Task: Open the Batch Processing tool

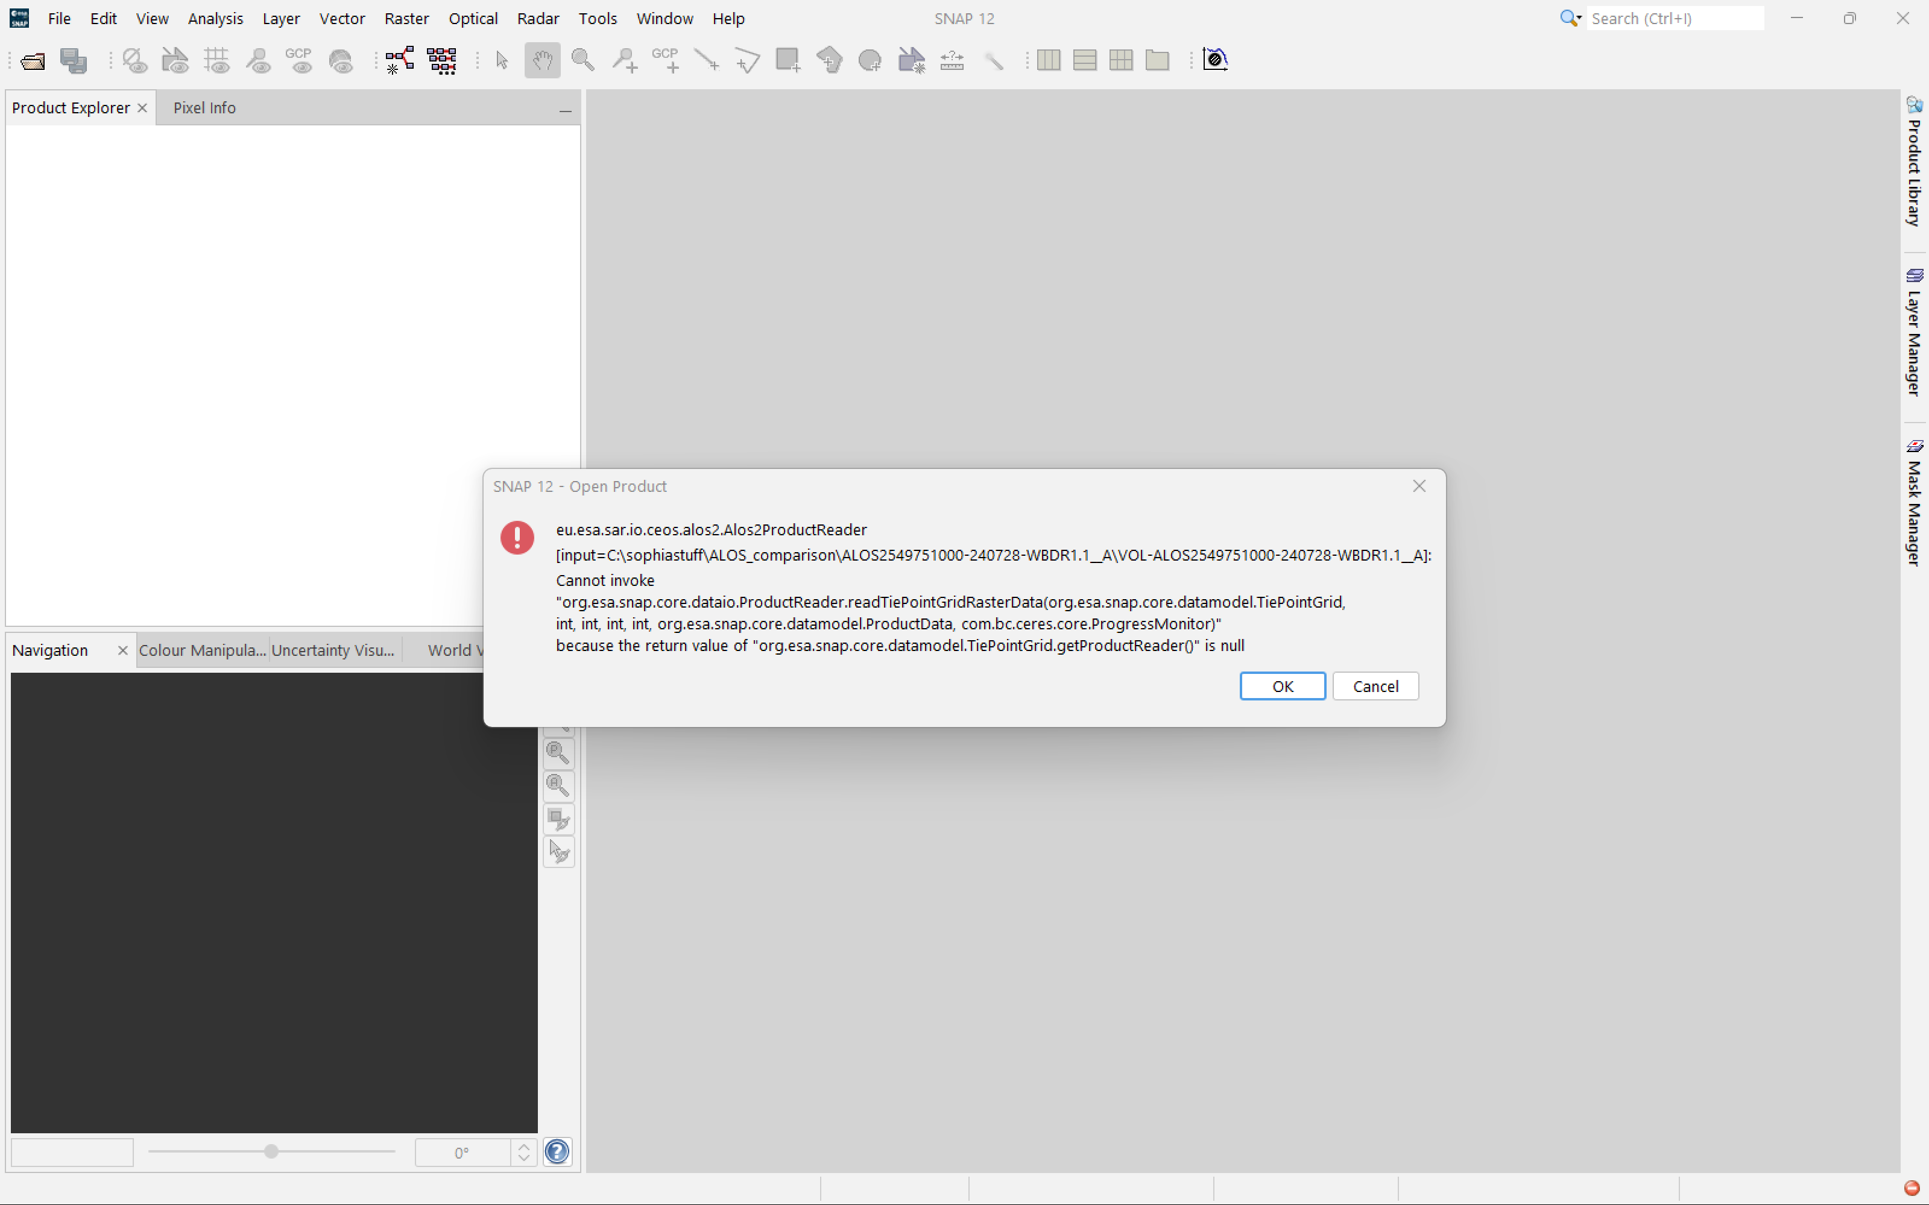Action: tap(441, 60)
